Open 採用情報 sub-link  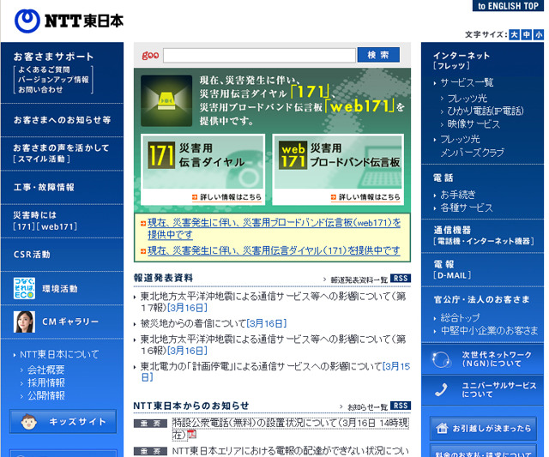[x=46, y=382]
